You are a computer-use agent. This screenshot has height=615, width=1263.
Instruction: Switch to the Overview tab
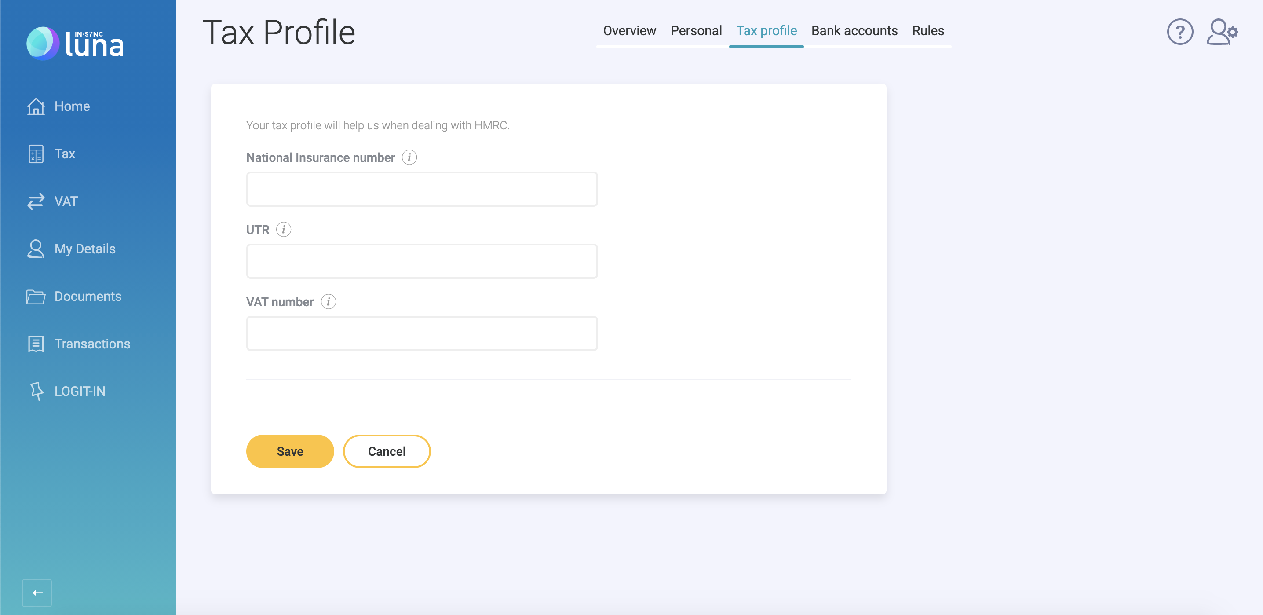tap(629, 31)
